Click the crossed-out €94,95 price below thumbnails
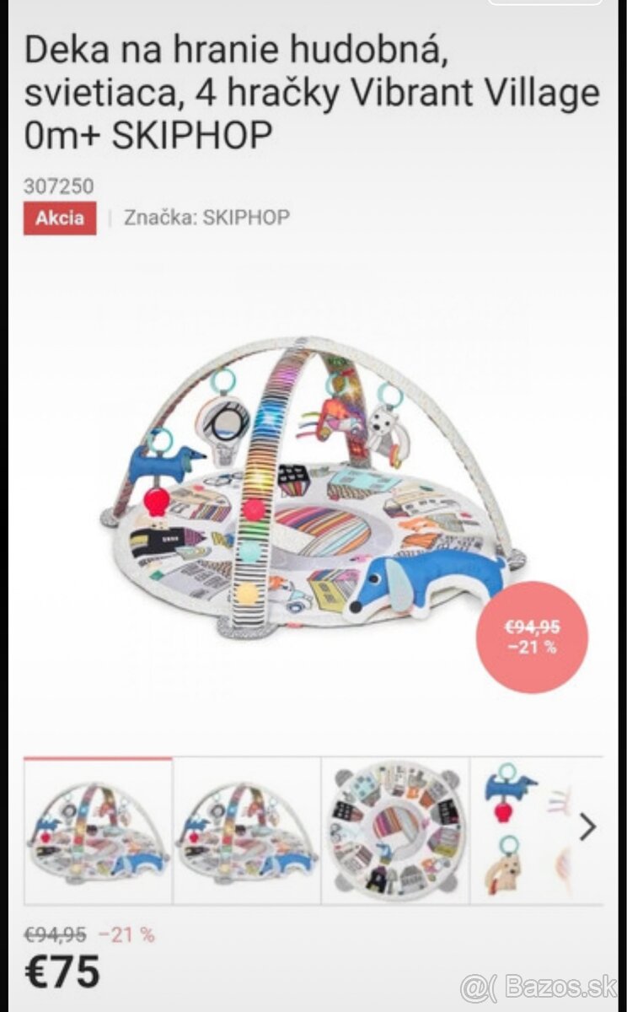Screen dimensions: 627x1012 pos(55,934)
